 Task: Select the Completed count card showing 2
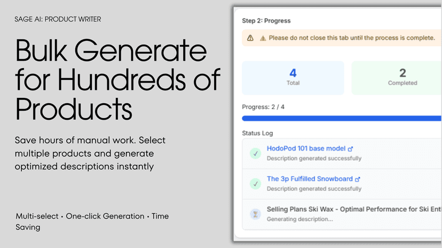click(397, 78)
